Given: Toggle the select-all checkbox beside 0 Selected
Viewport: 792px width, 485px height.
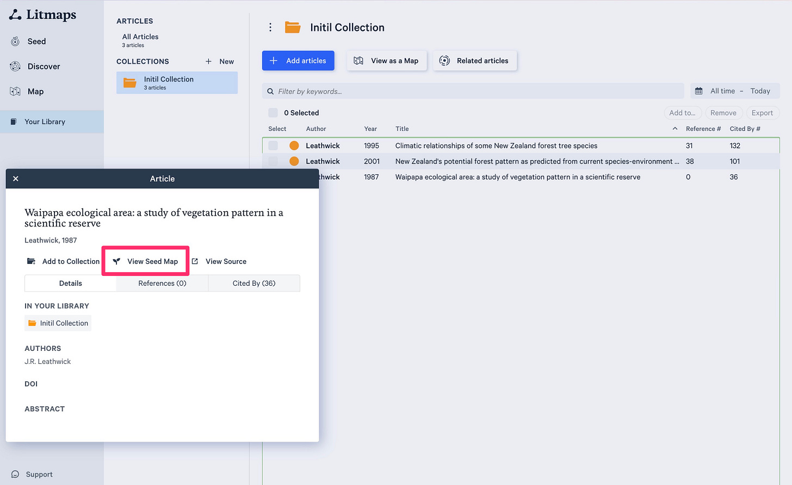Looking at the screenshot, I should (x=273, y=113).
